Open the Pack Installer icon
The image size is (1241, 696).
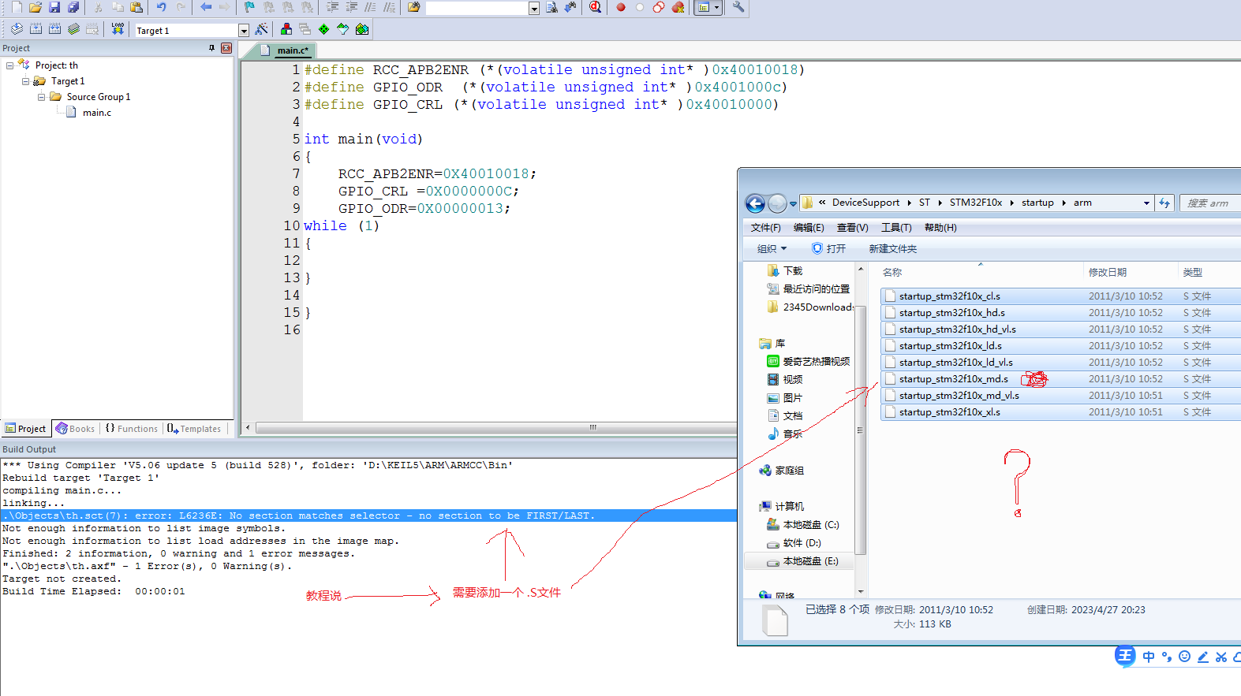click(x=362, y=29)
